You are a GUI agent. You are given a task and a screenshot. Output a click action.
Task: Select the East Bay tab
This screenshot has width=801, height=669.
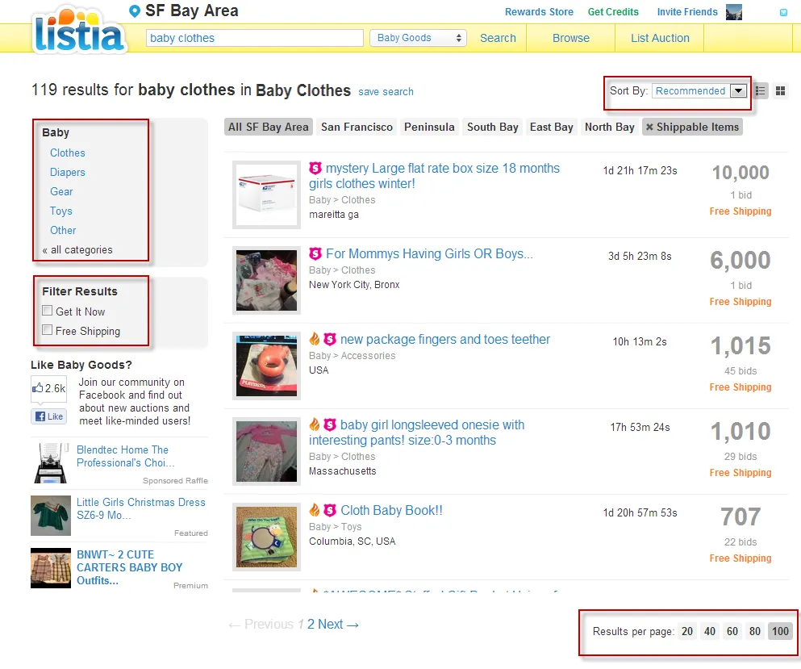click(551, 127)
